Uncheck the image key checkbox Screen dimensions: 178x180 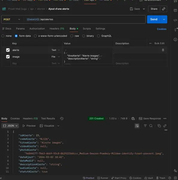(8, 57)
